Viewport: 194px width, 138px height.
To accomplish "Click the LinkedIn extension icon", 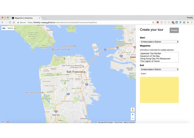I will click(x=177, y=22).
